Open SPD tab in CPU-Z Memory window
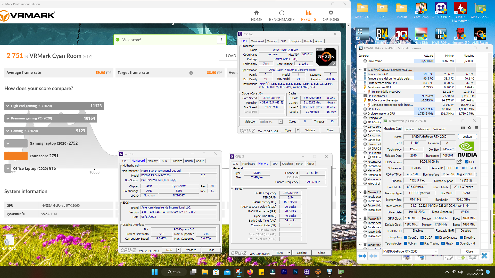The image size is (495, 278). pos(275,164)
